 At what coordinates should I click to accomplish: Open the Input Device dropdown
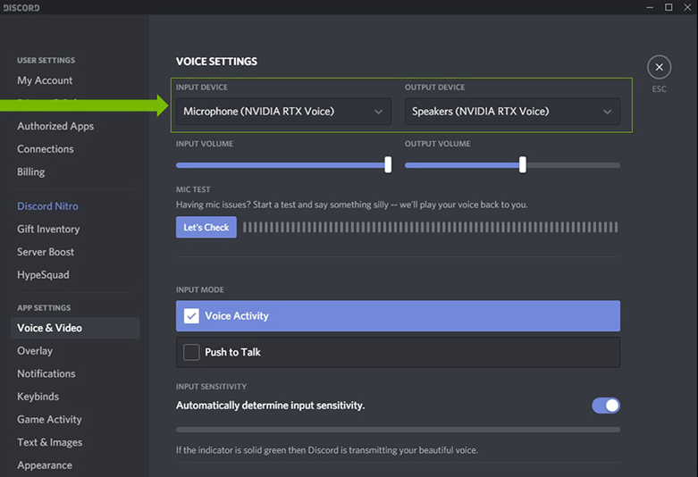[283, 112]
